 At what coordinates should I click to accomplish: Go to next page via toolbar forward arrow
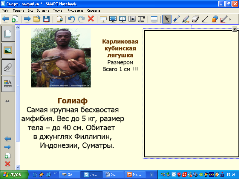coord(27,19)
